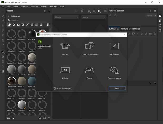Open the Settings dropdown in Texture Set List
The height and width of the screenshot is (124, 163).
tap(151, 16)
